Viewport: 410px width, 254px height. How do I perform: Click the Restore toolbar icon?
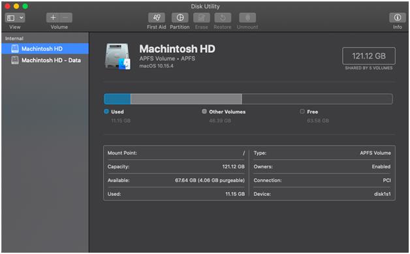tap(223, 18)
